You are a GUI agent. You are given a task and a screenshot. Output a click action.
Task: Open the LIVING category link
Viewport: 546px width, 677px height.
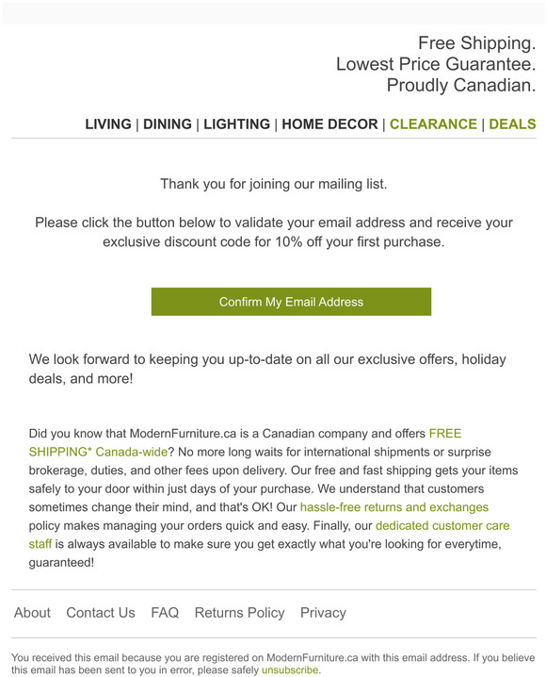coord(108,124)
